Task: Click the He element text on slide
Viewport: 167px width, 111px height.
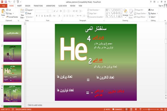Action: pyautogui.click(x=74, y=49)
